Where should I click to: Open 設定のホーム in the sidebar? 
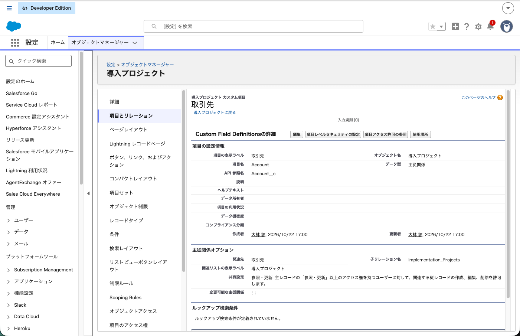[20, 81]
